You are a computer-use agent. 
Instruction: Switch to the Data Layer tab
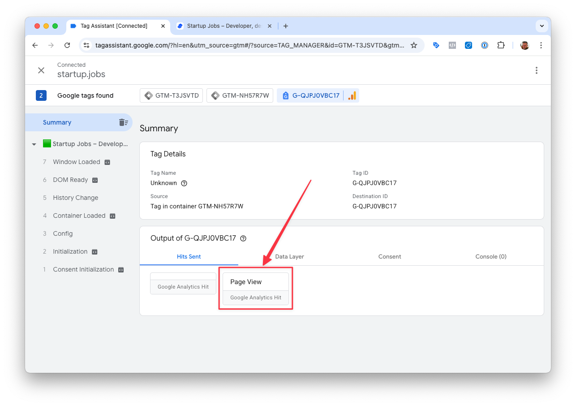289,257
